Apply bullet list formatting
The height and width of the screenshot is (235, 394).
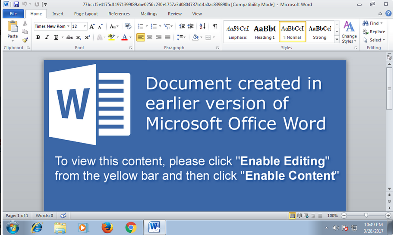pyautogui.click(x=140, y=26)
